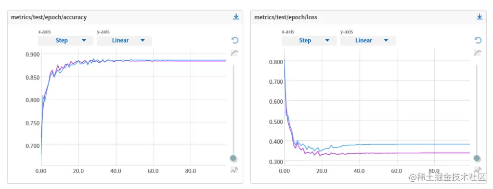Image resolution: width=493 pixels, height=189 pixels.
Task: Click the metrics/test/epoch/accuracy panel title
Action: (49, 17)
